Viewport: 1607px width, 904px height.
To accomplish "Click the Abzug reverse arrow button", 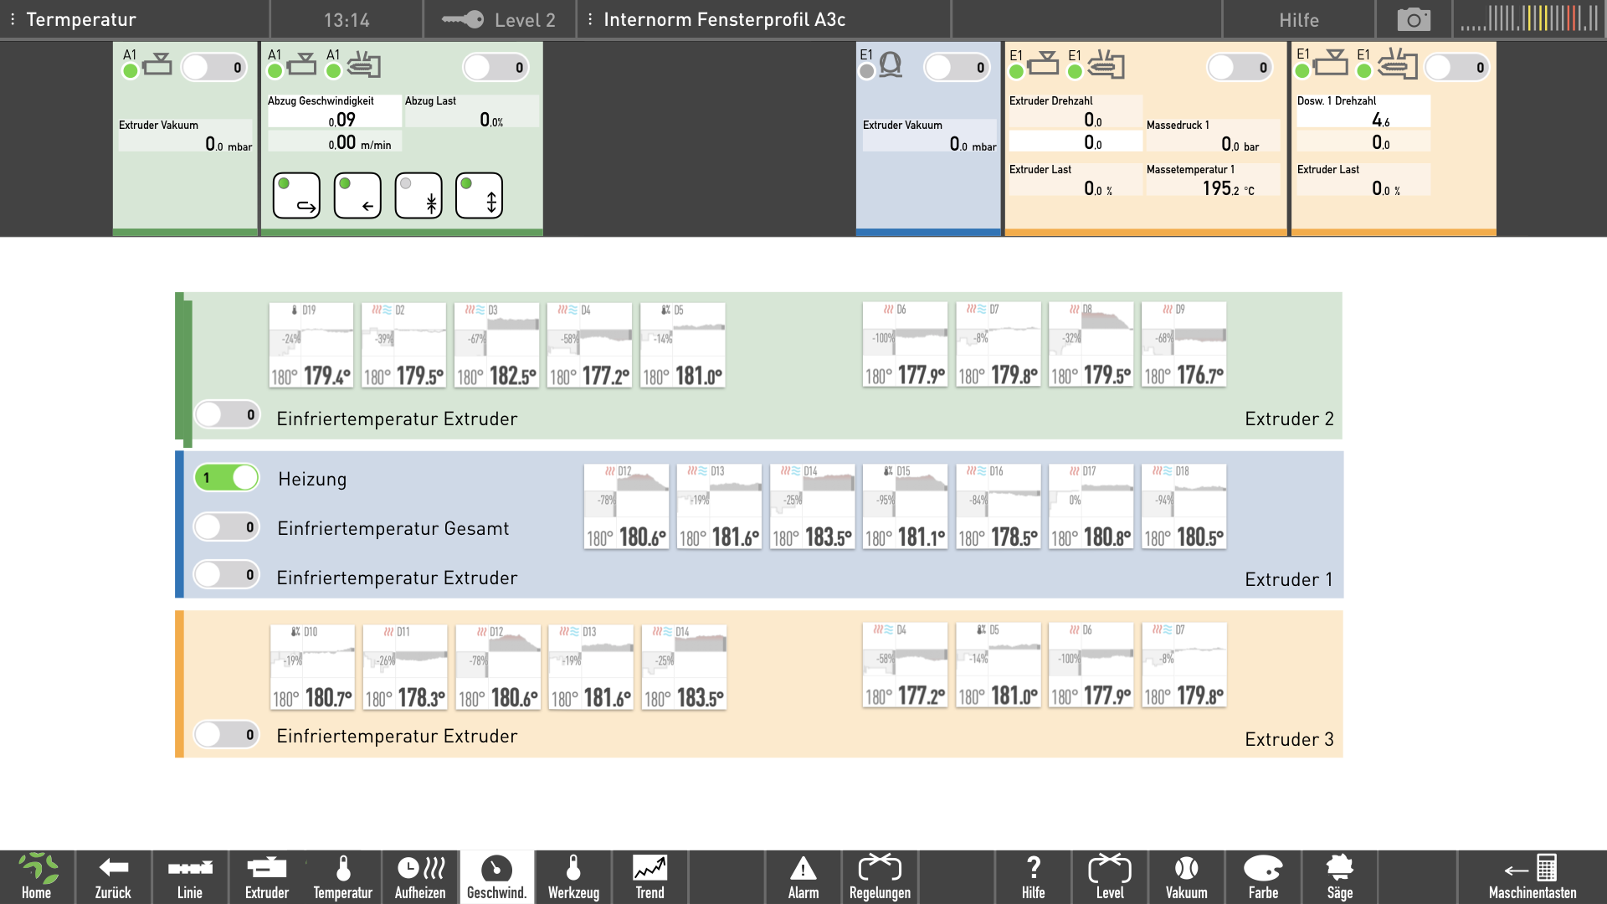I will [357, 195].
